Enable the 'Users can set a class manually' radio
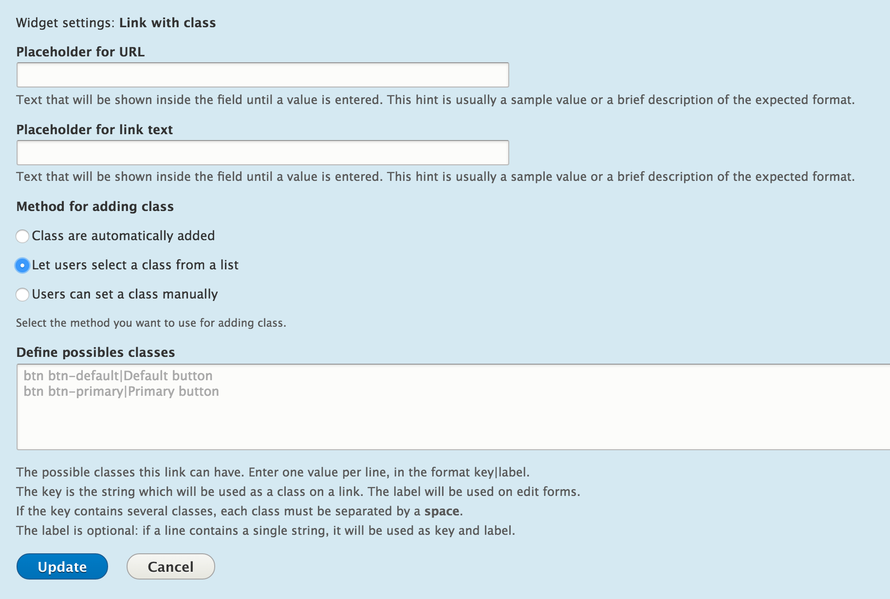Screen dimensions: 890x599 [22, 295]
